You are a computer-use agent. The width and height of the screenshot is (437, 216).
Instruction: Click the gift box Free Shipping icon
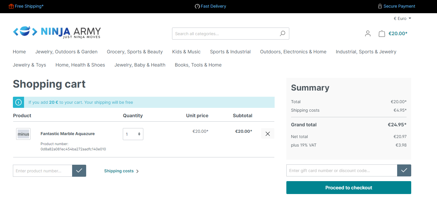click(11, 6)
